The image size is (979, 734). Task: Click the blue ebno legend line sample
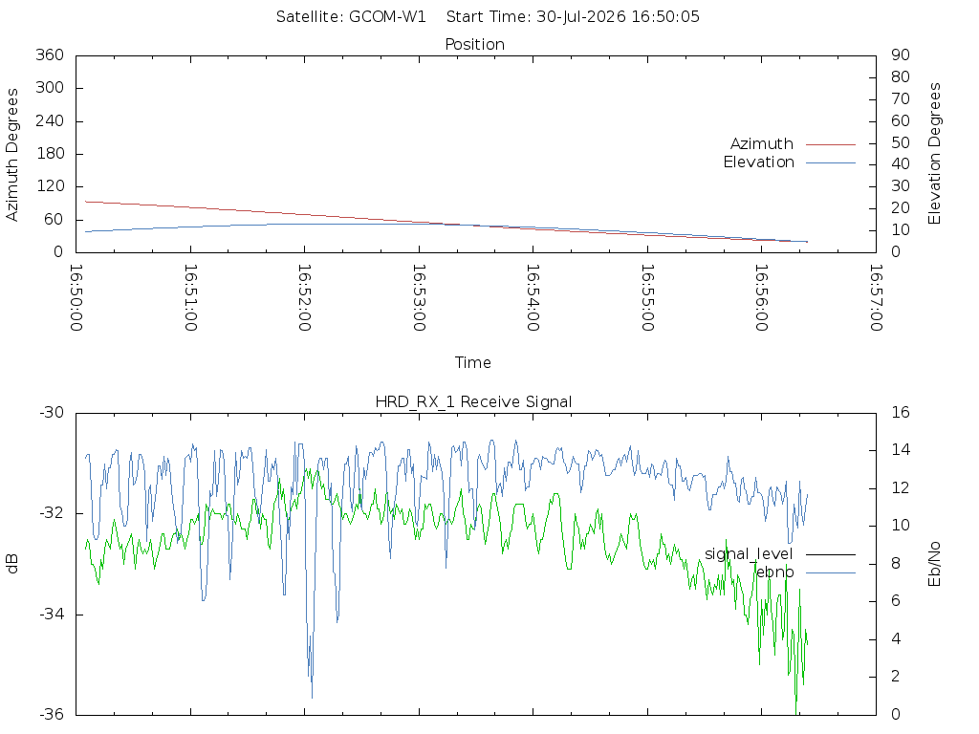831,572
